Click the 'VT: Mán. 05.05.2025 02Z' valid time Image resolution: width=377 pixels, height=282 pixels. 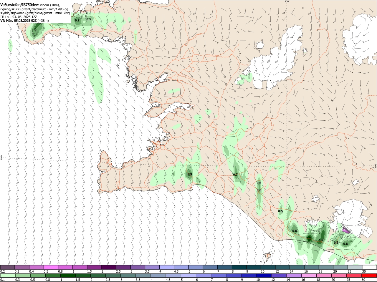(x=19, y=21)
